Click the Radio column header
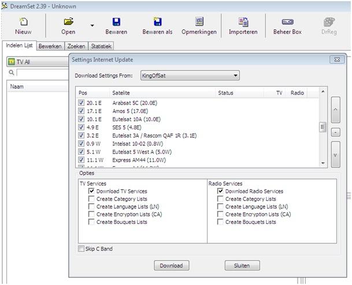This screenshot has height=285, width=352. pyautogui.click(x=297, y=93)
